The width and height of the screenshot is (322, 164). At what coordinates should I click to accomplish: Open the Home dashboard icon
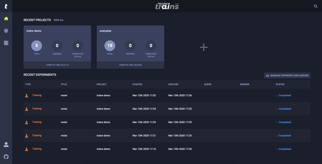pyautogui.click(x=6, y=18)
